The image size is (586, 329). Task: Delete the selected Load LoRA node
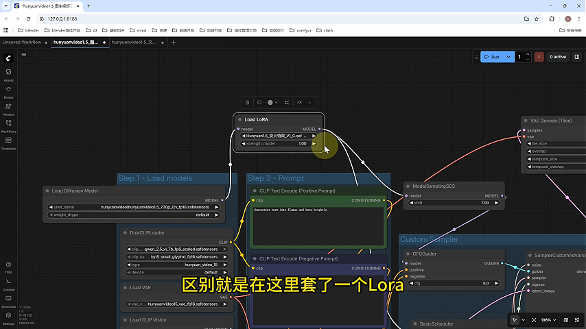pyautogui.click(x=248, y=102)
